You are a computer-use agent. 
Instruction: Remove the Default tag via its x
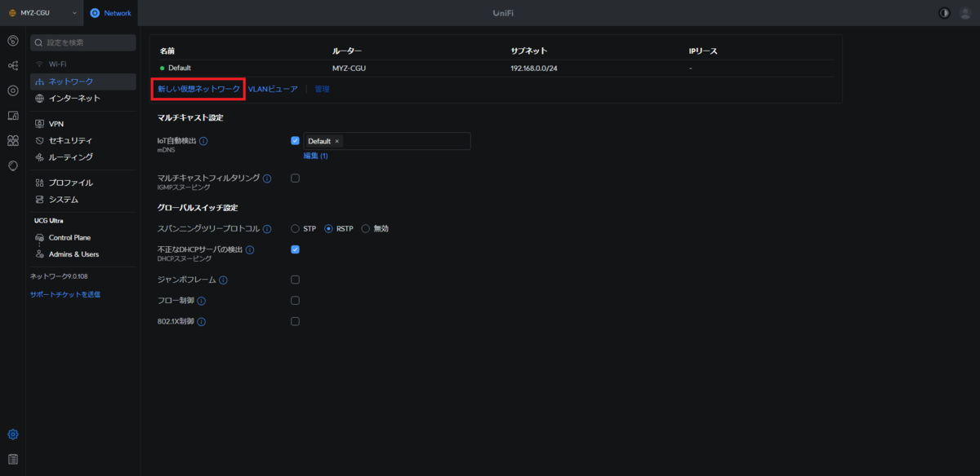coord(336,142)
